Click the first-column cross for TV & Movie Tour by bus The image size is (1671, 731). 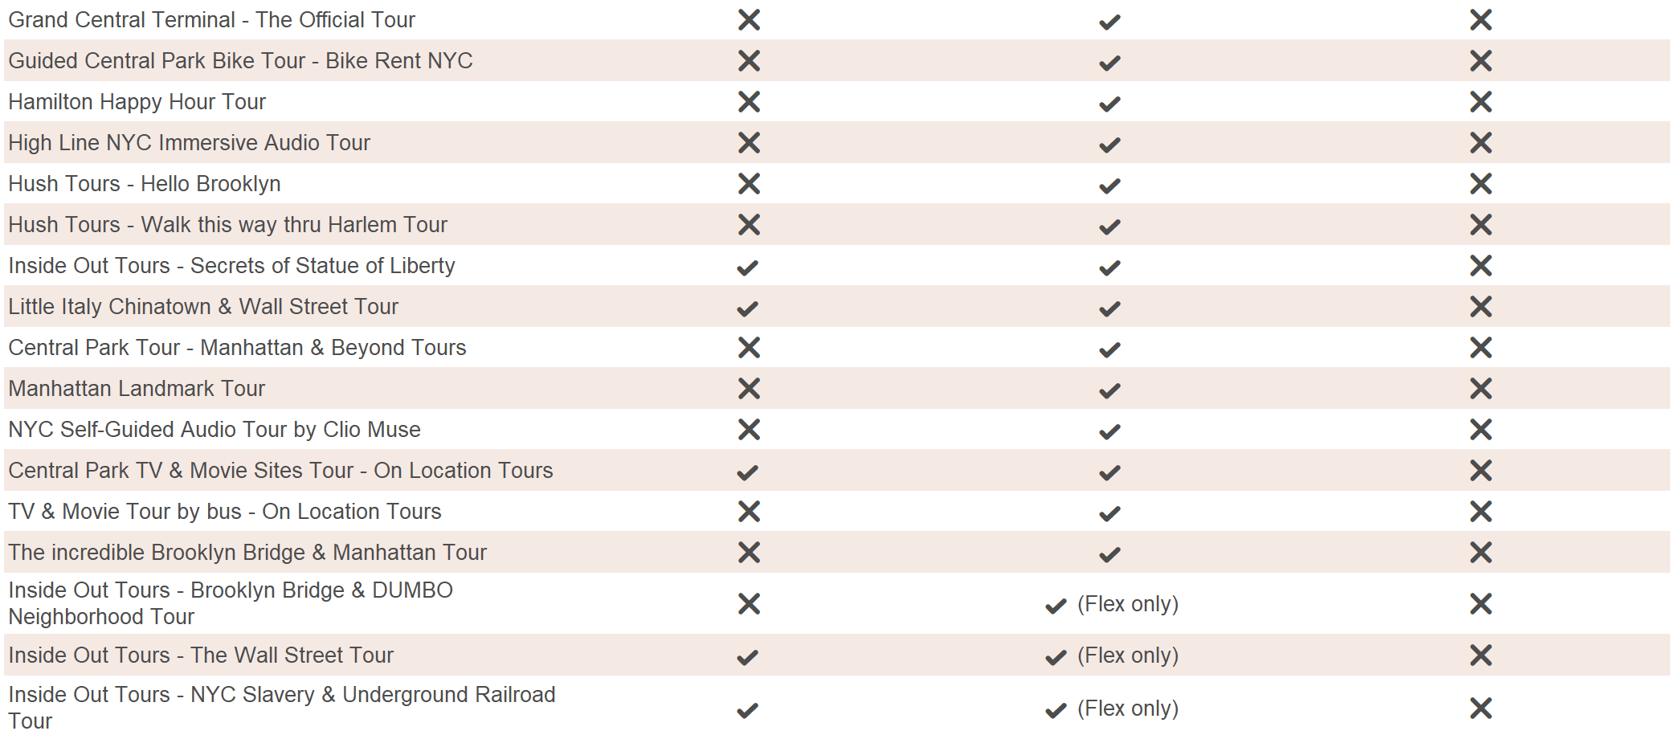749,512
